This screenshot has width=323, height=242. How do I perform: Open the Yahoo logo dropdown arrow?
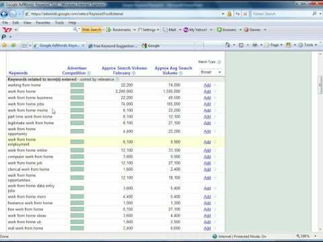[x=15, y=30]
